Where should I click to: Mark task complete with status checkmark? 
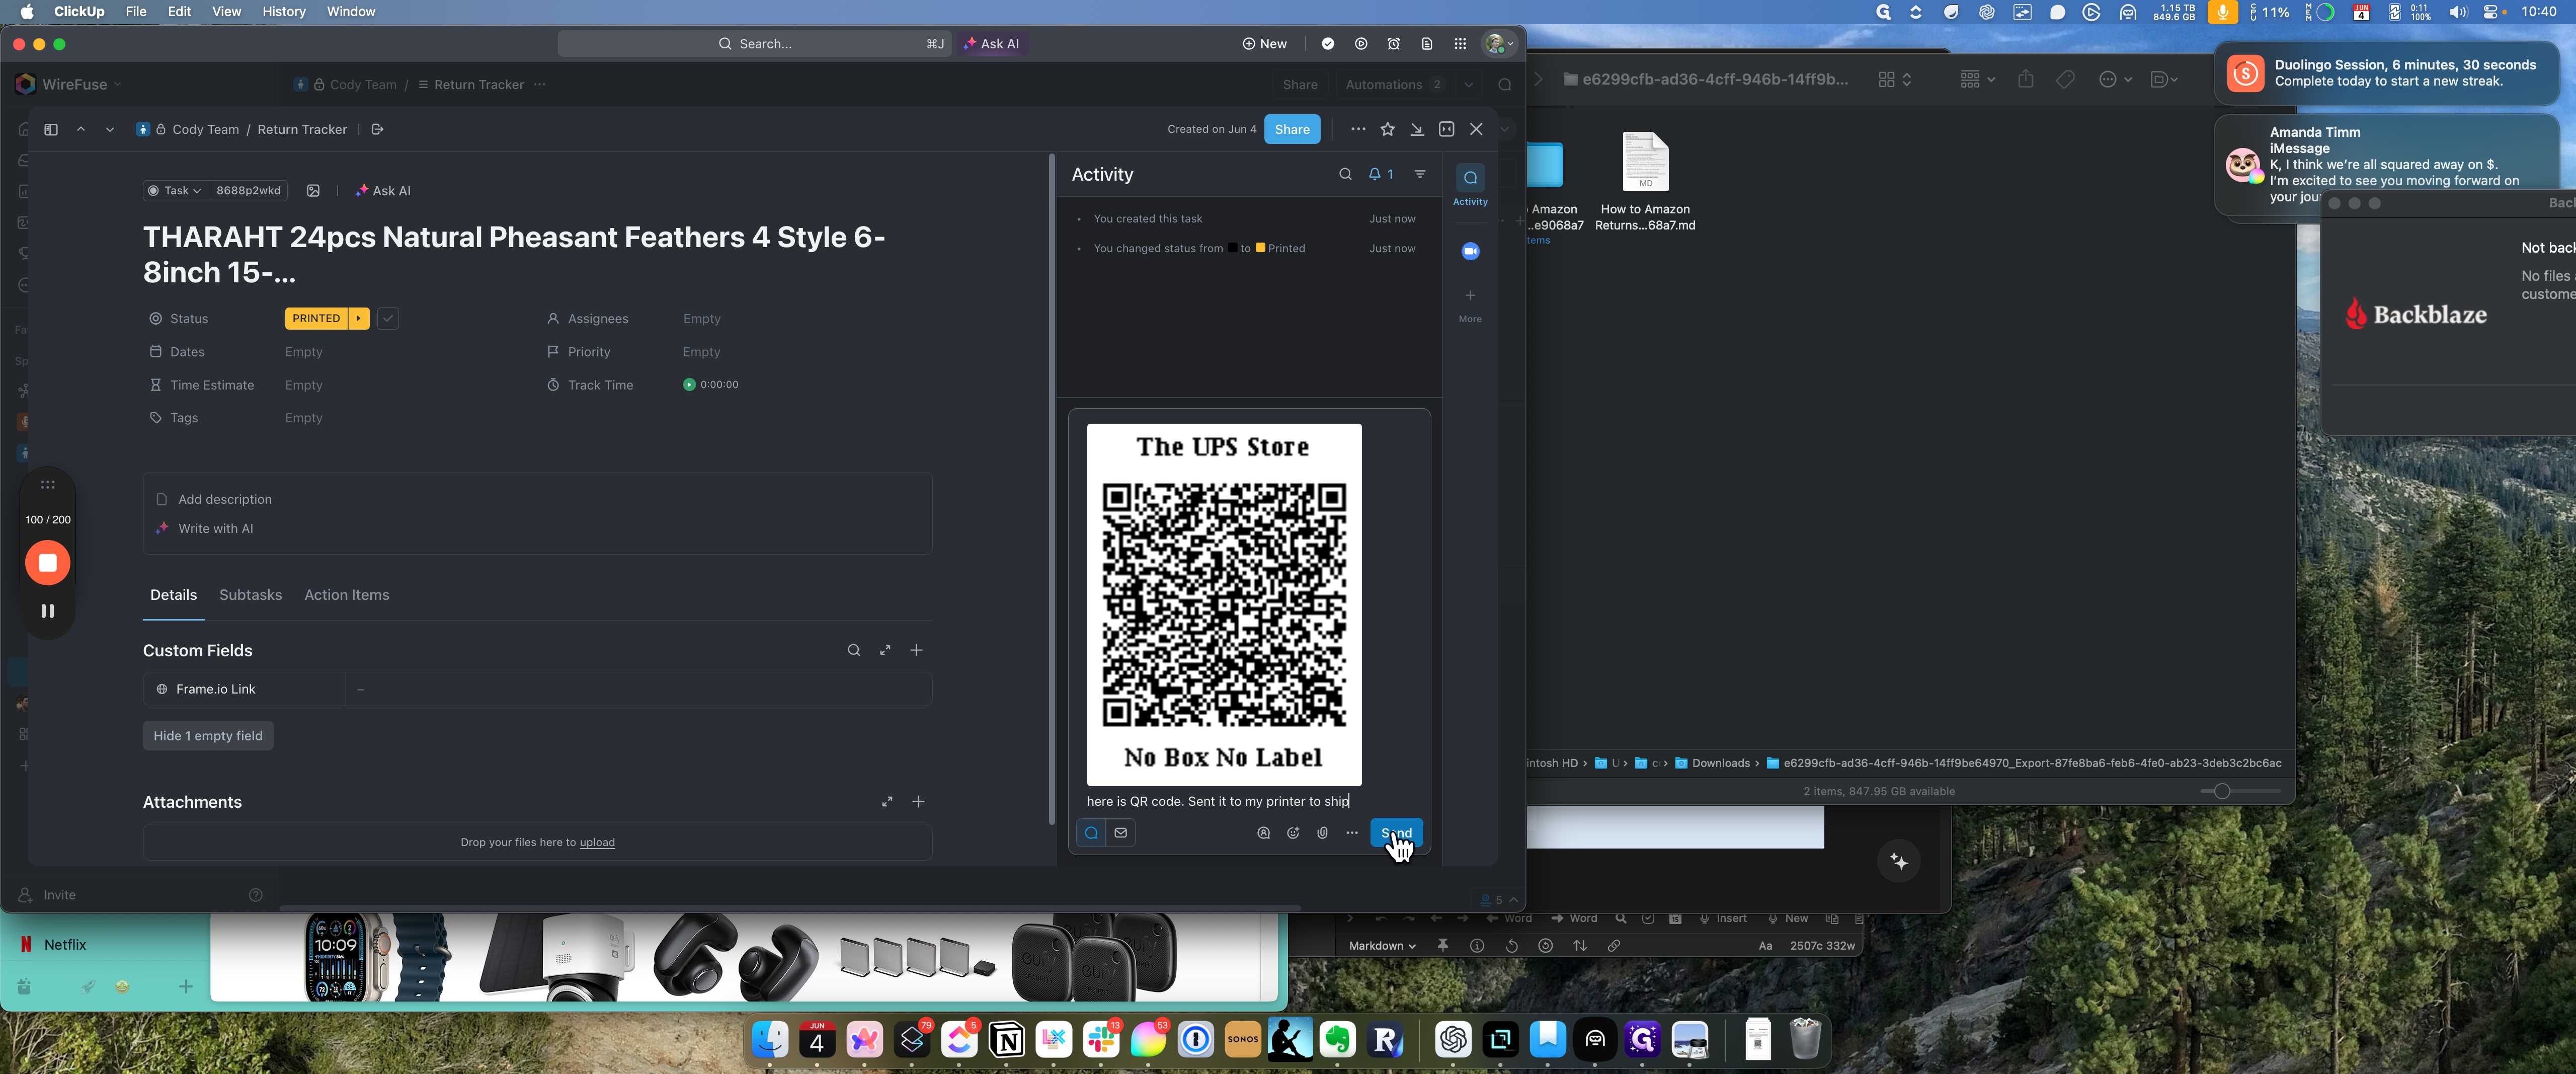click(388, 318)
